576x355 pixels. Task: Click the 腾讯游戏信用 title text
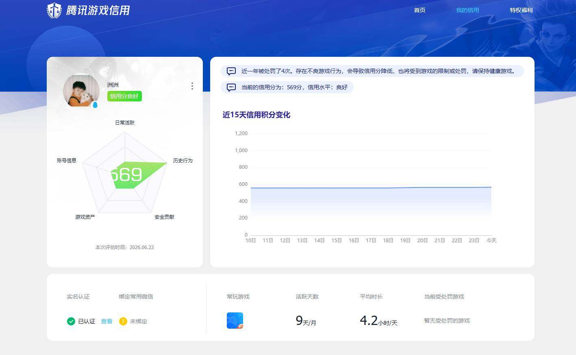click(98, 10)
